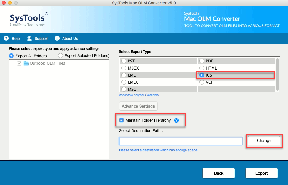Viewport: 288px width, 185px height.
Task: Click the 'Select Export Type' heading
Action: point(135,52)
